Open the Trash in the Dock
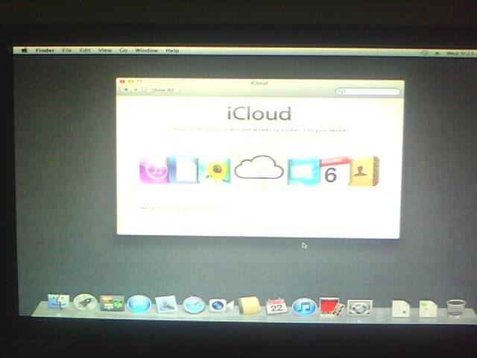 455,307
